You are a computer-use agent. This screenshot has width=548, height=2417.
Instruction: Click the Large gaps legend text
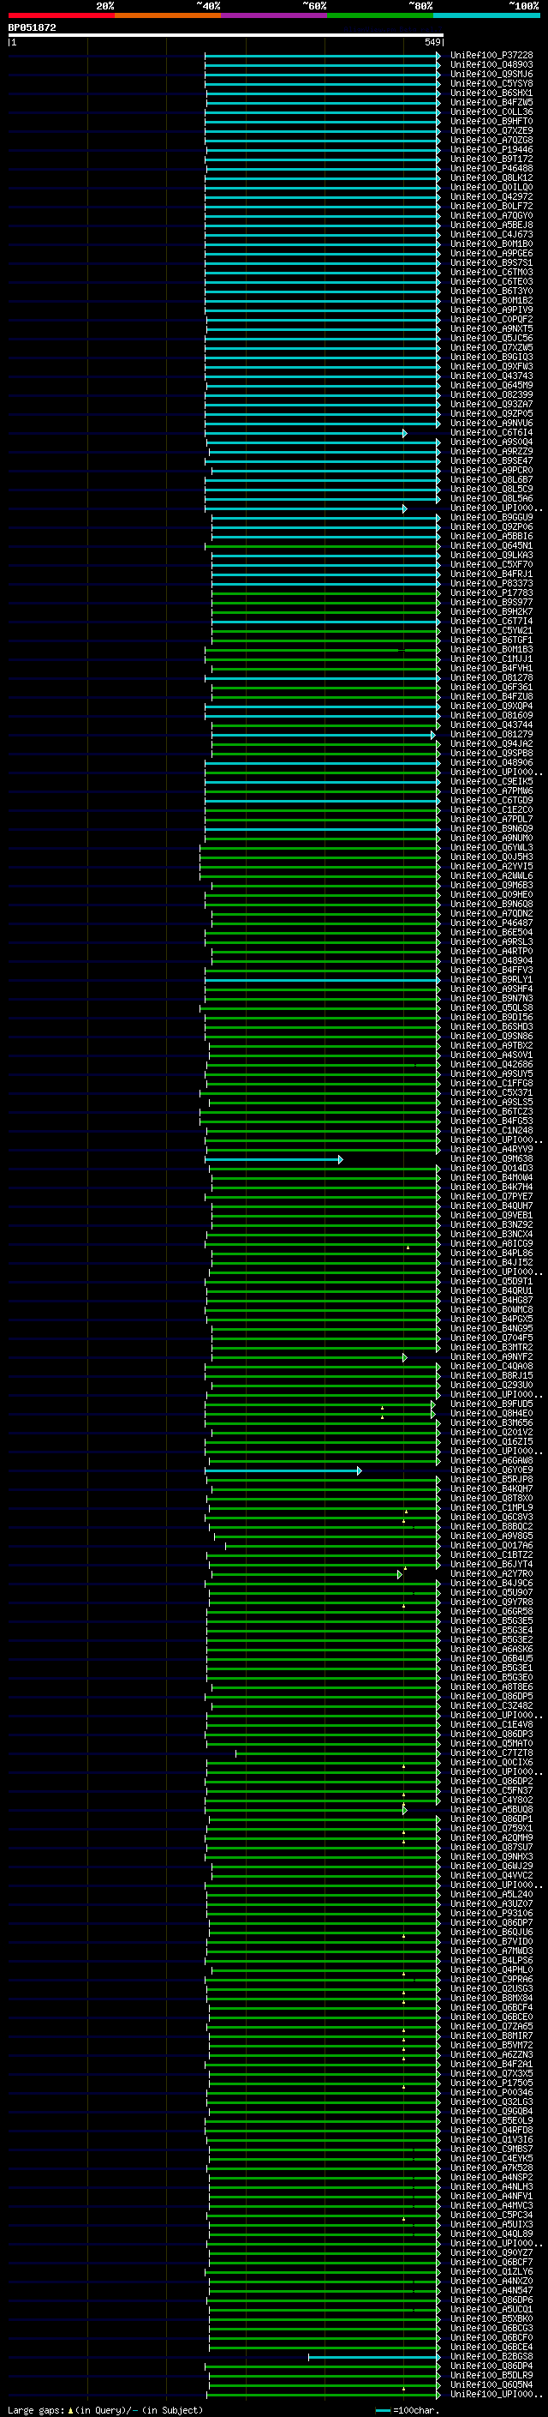[x=105, y=2410]
